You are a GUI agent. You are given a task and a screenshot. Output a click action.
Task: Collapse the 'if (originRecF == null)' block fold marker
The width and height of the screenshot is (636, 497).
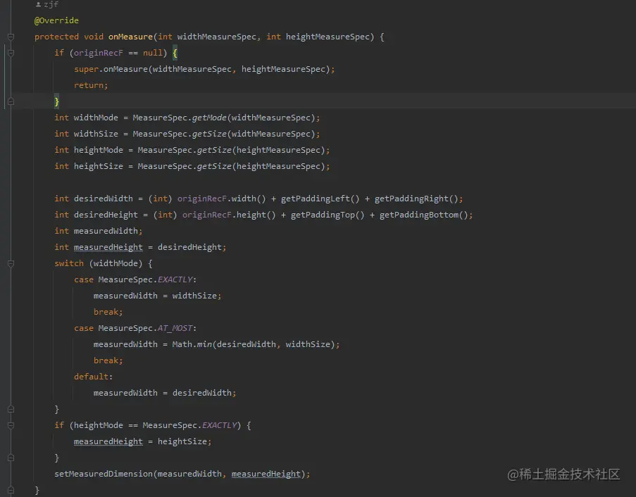pyautogui.click(x=11, y=53)
